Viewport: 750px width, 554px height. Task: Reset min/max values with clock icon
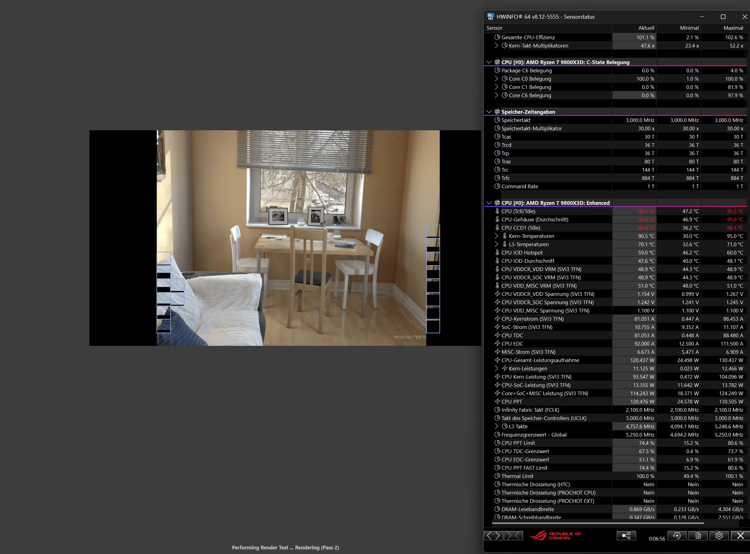pyautogui.click(x=677, y=536)
